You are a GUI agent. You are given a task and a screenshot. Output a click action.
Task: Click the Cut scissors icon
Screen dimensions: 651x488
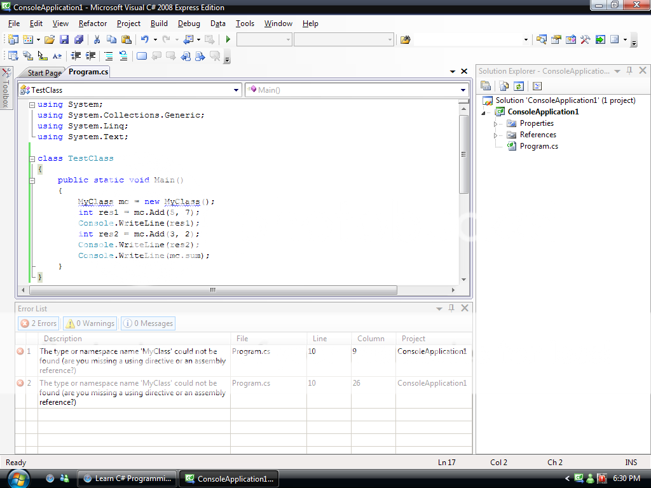(97, 40)
